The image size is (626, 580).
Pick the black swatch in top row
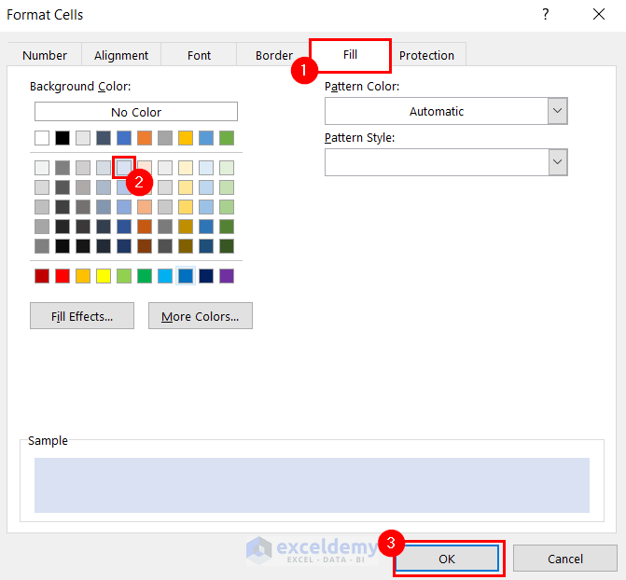coord(63,138)
